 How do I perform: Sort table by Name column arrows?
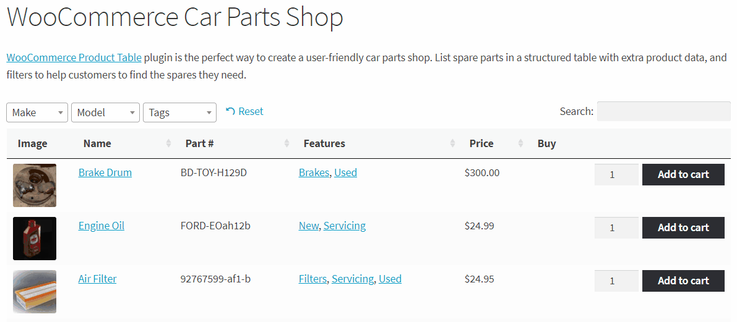pos(169,143)
